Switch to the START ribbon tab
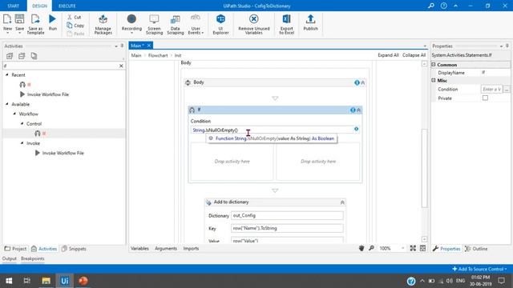The width and height of the screenshot is (513, 288). (14, 6)
